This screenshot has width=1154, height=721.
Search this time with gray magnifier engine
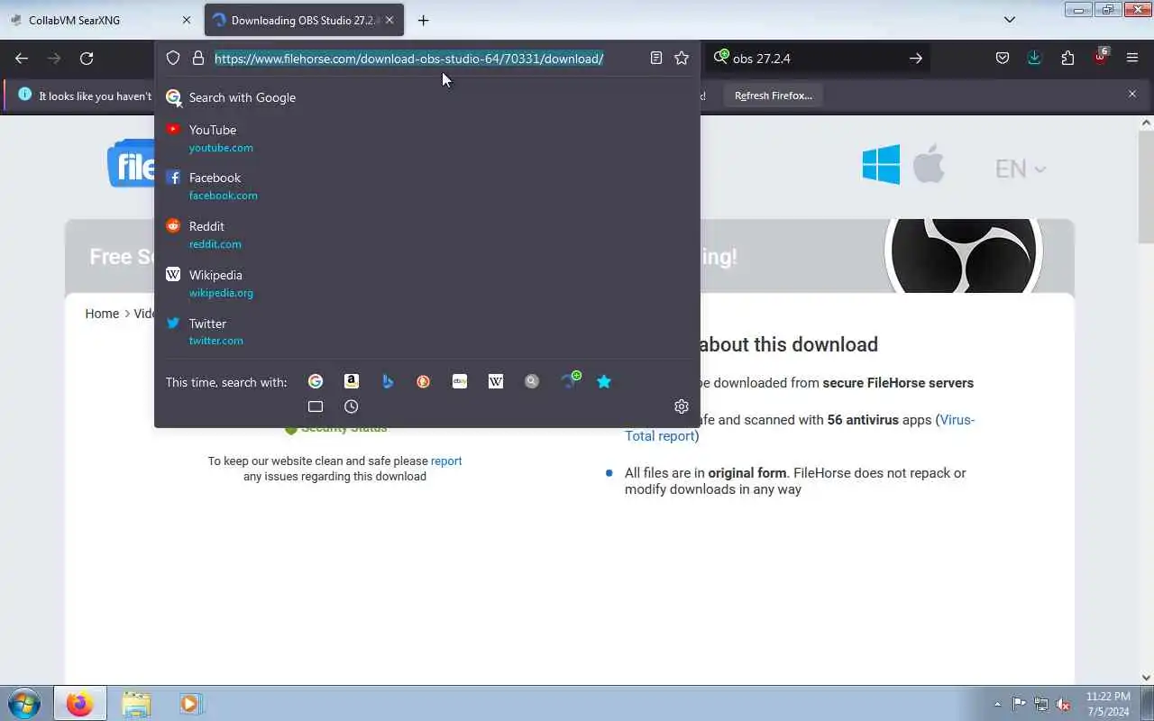532,381
